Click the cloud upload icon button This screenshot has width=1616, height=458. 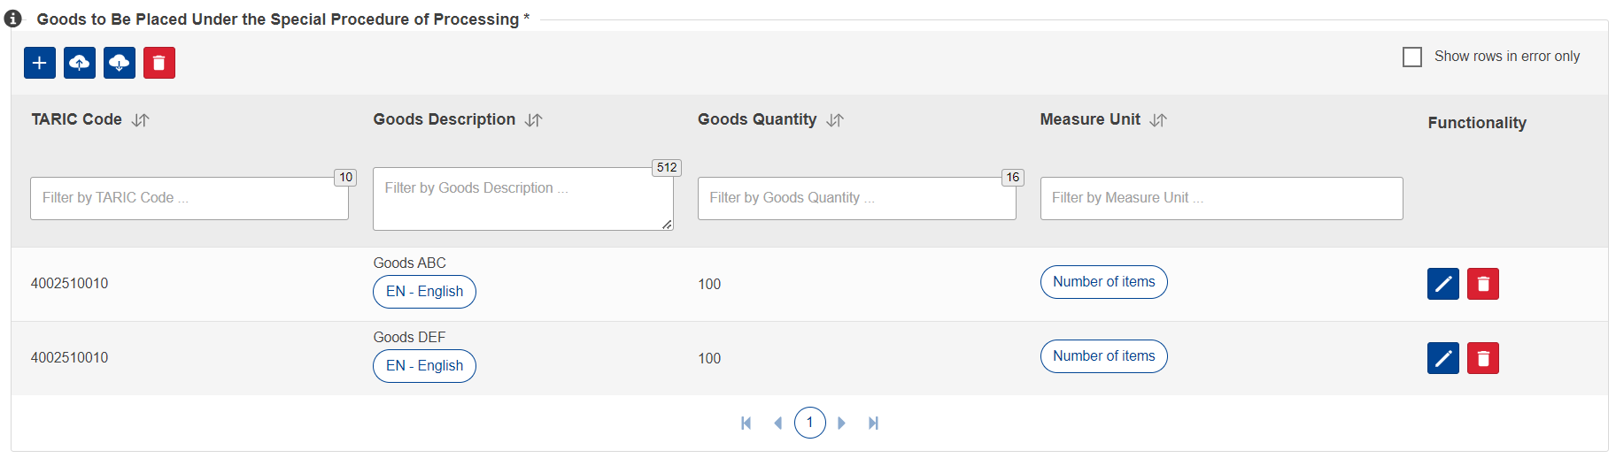point(80,63)
